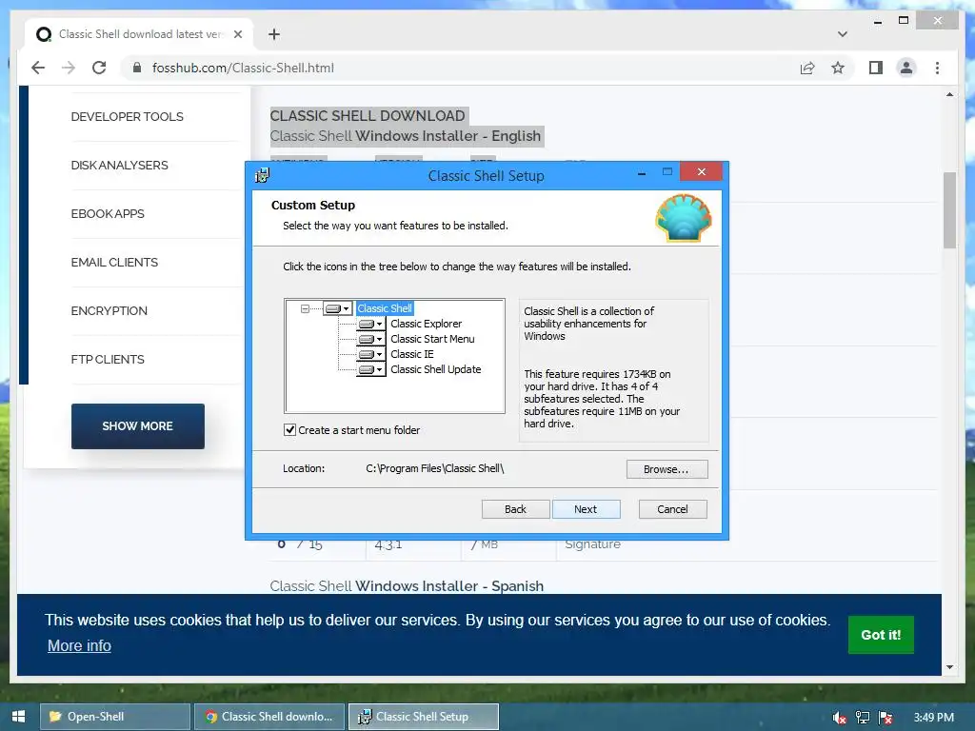Switch to Classic Shell Setup taskbar item
975x731 pixels.
pos(424,717)
